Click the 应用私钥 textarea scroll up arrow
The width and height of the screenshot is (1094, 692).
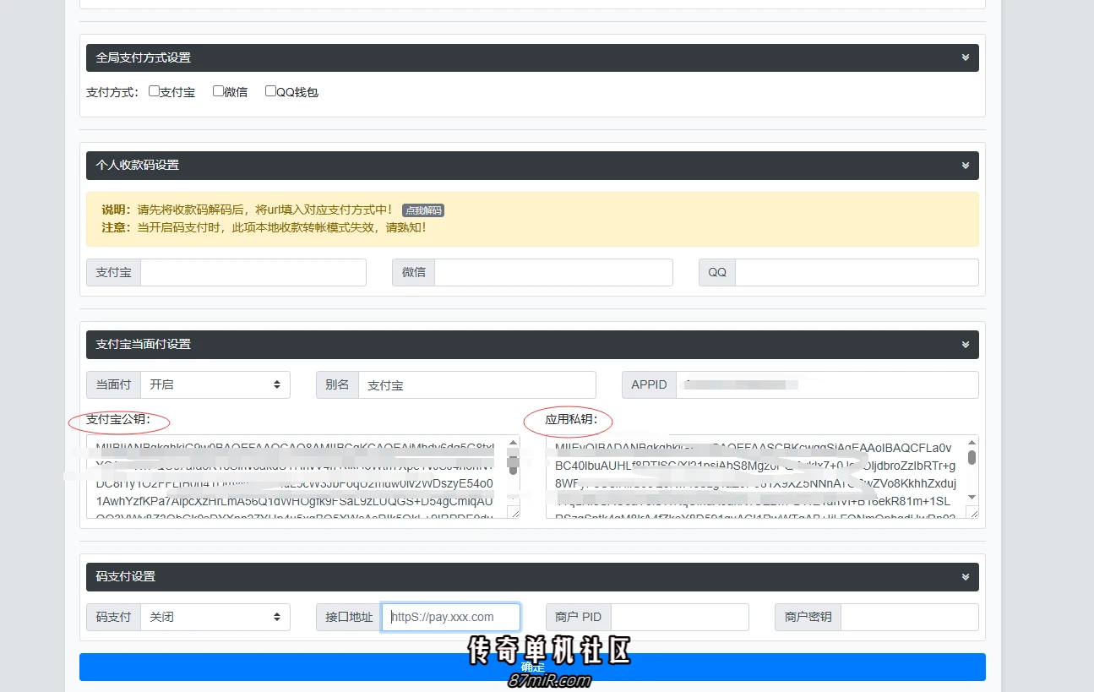(x=972, y=443)
